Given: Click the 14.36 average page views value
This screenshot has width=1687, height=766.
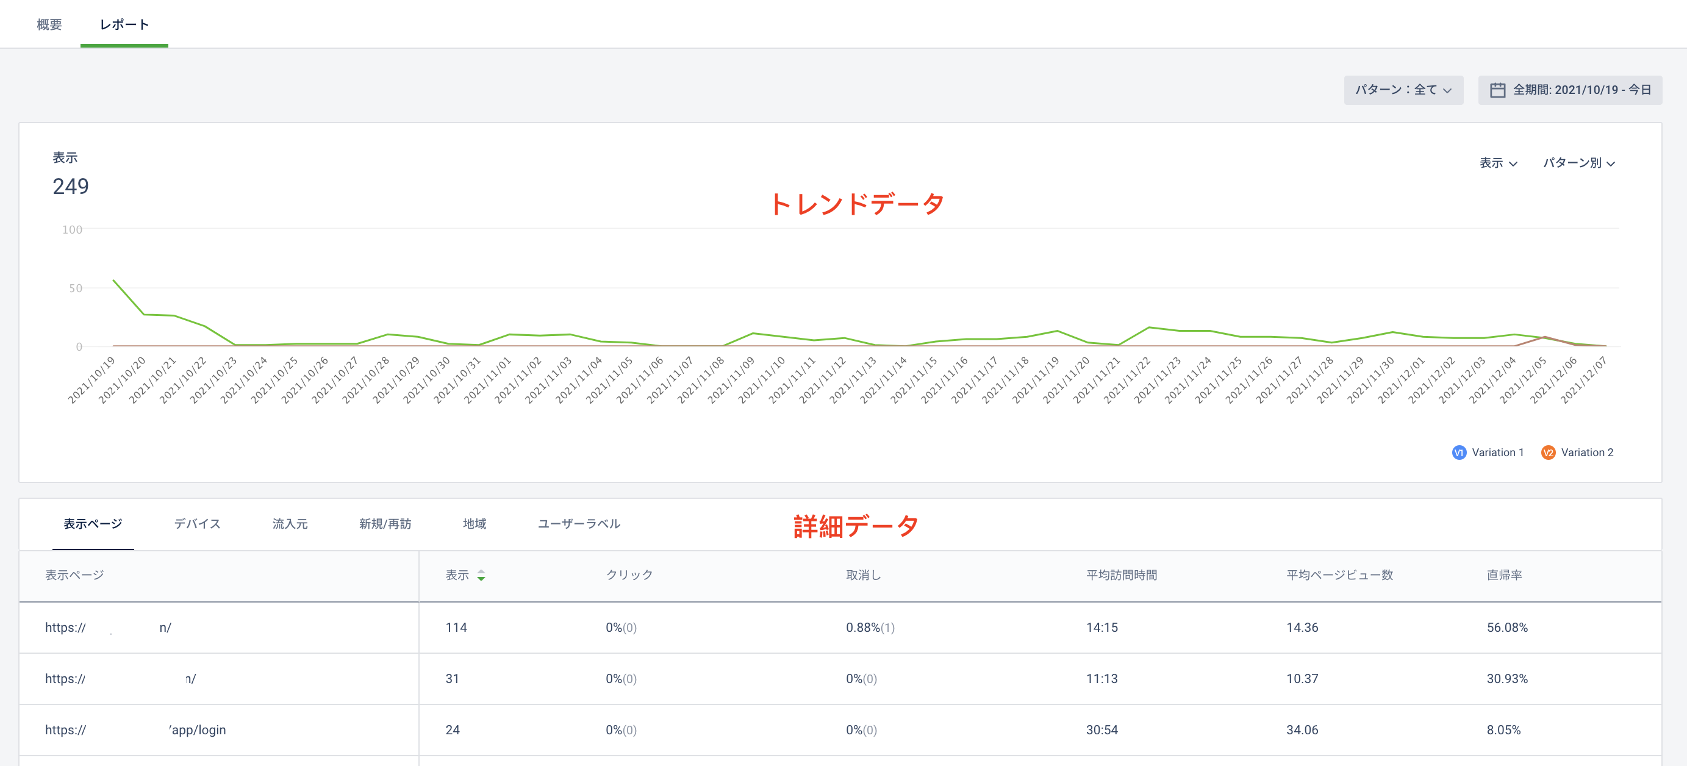Looking at the screenshot, I should 1303,627.
